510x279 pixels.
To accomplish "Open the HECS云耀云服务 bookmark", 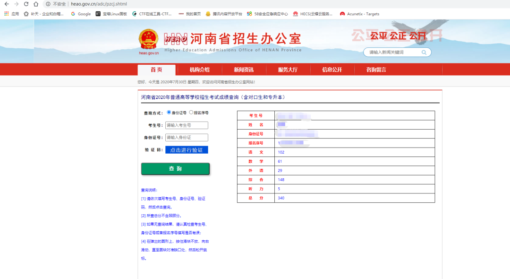I will coord(313,14).
